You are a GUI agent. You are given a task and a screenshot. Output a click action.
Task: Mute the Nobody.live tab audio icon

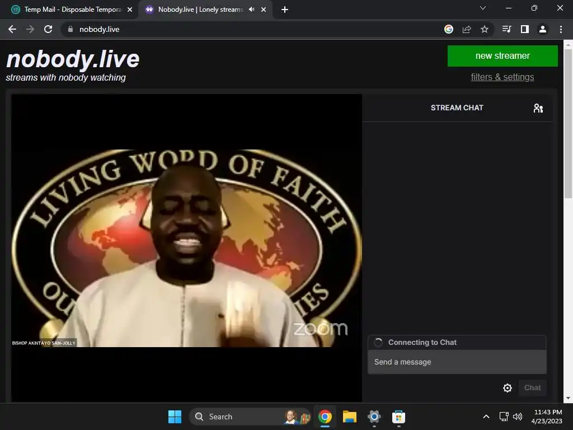coord(251,10)
